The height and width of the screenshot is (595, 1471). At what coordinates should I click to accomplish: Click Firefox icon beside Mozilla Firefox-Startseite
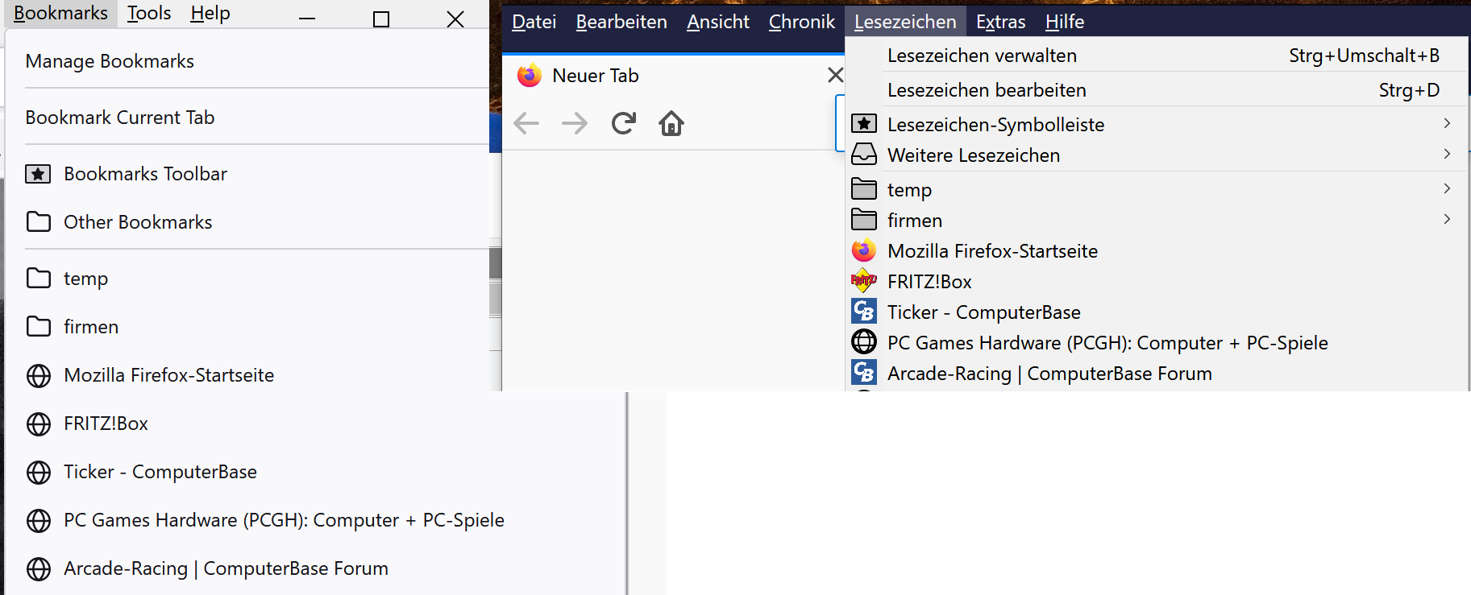point(864,250)
